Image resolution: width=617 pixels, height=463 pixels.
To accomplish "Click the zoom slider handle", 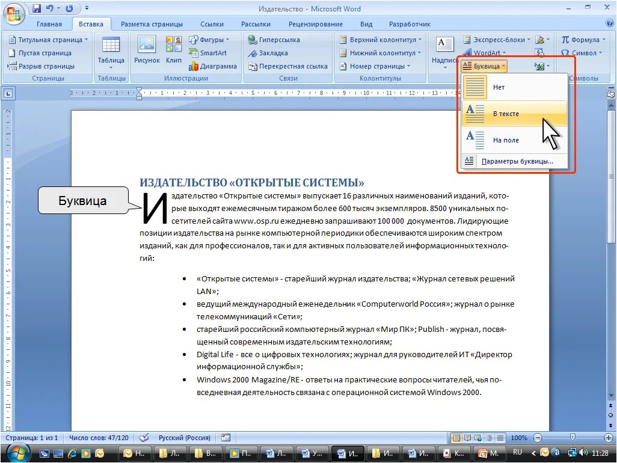I will (572, 438).
